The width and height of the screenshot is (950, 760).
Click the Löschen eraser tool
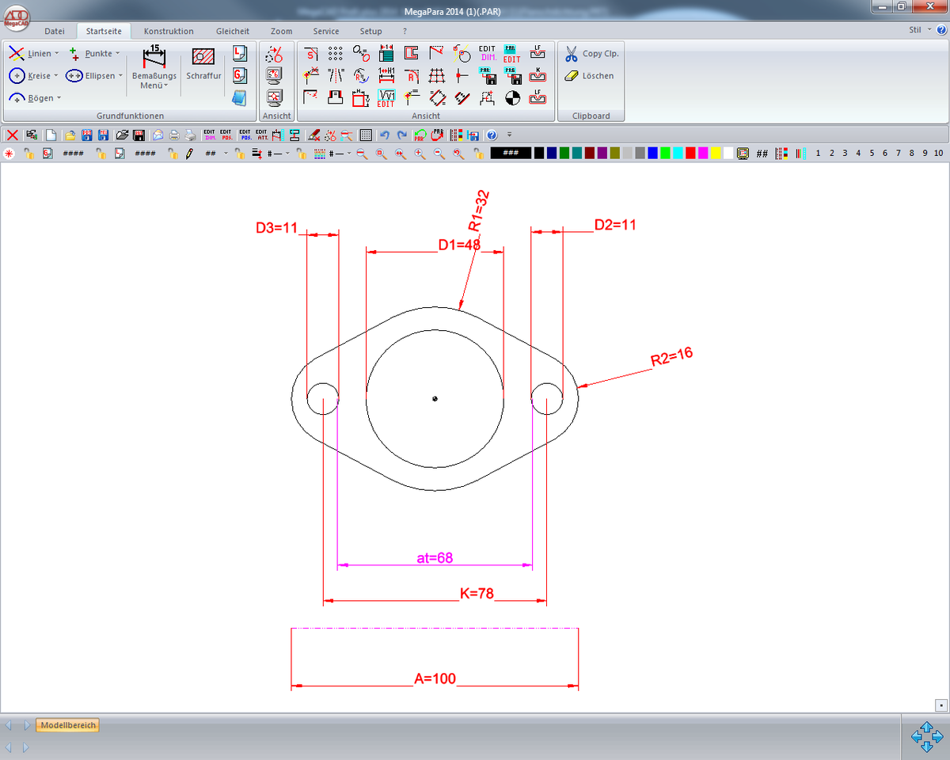572,76
